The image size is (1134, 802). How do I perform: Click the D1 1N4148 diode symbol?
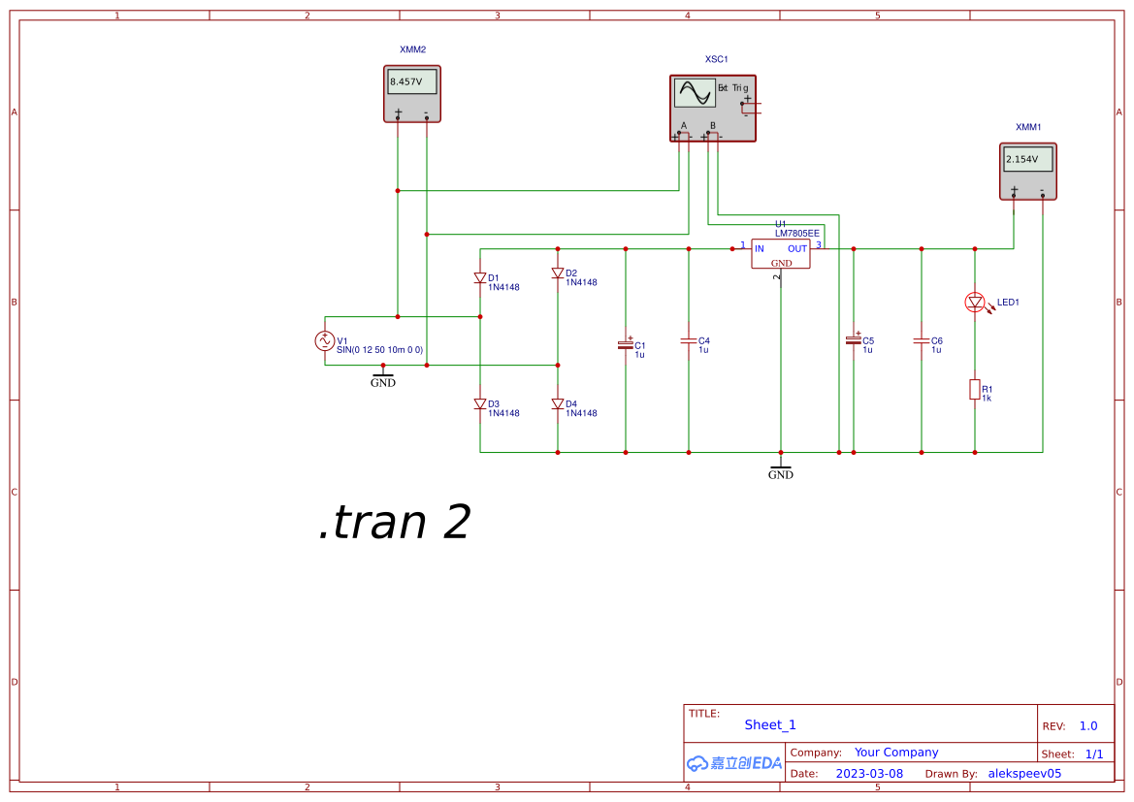point(479,276)
